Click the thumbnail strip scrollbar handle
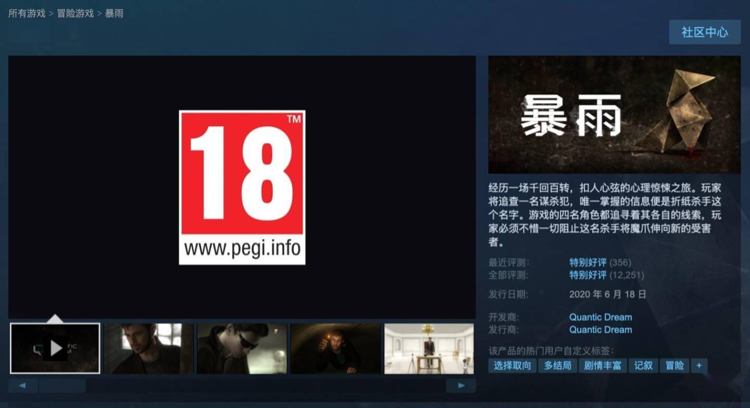Viewport: 750px width, 408px height. (63, 386)
